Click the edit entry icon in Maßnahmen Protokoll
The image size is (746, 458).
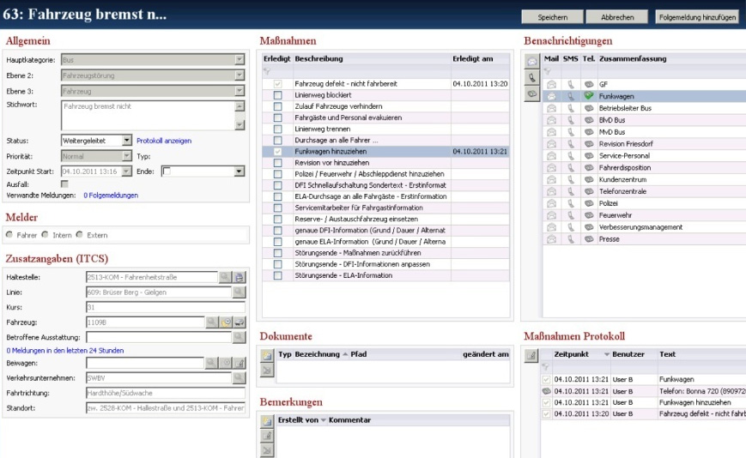531,355
